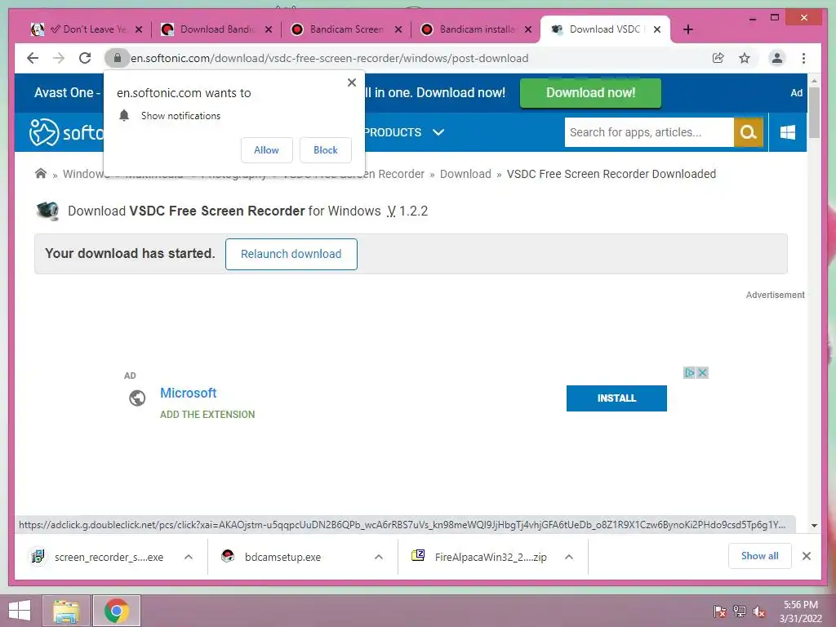Viewport: 836px width, 627px height.
Task: Click Relaunch download button
Action: coord(291,254)
